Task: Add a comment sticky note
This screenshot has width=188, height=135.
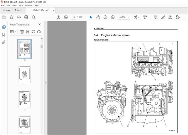Action: click(x=155, y=17)
